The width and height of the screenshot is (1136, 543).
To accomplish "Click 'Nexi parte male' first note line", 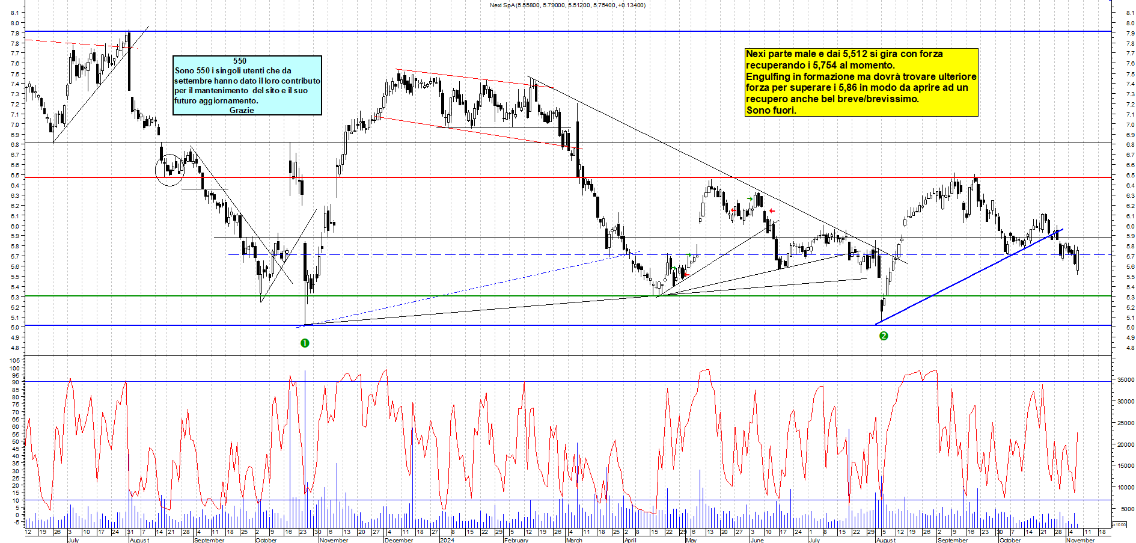I will pyautogui.click(x=844, y=54).
